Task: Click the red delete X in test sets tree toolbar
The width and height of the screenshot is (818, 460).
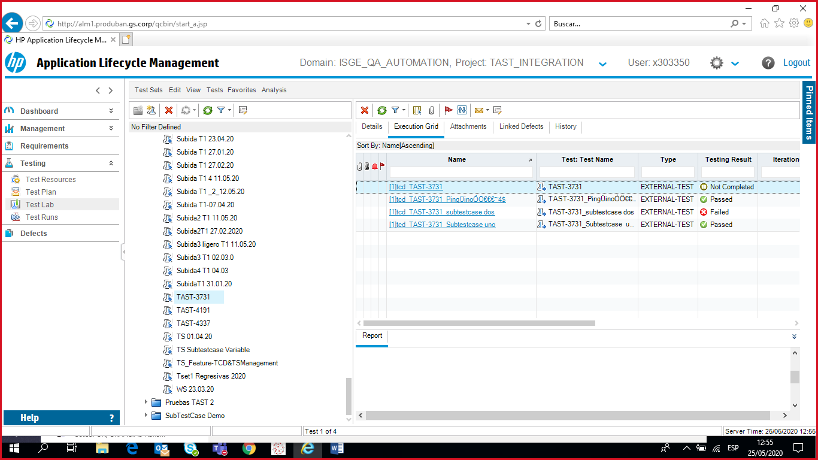Action: pyautogui.click(x=169, y=110)
